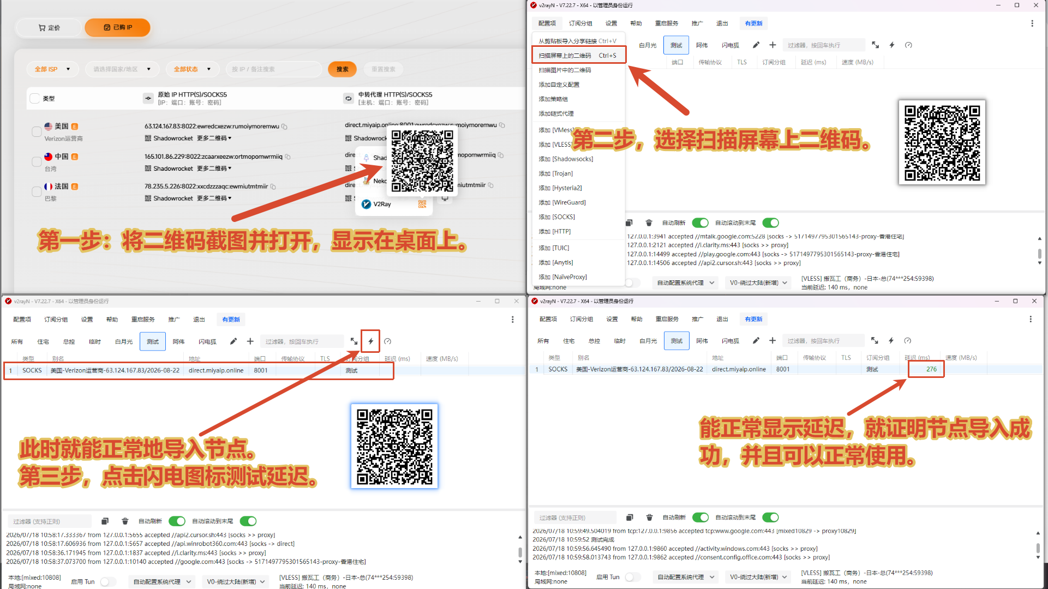Image resolution: width=1048 pixels, height=589 pixels.
Task: Switch to 白月光 tab in bottom-left window
Action: tap(124, 341)
